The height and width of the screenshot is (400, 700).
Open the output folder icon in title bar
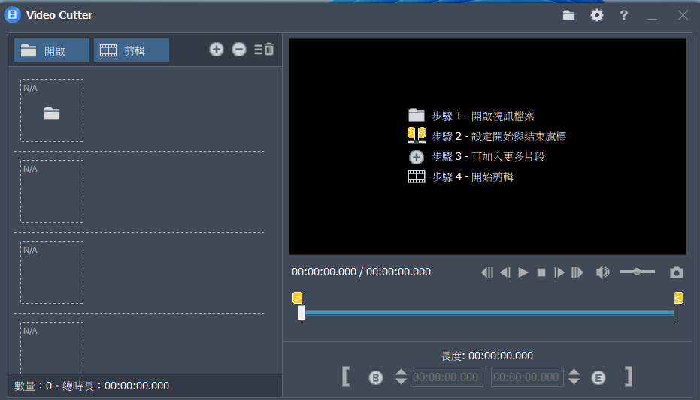pos(569,15)
